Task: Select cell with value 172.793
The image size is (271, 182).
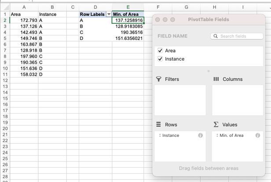Action: point(24,20)
